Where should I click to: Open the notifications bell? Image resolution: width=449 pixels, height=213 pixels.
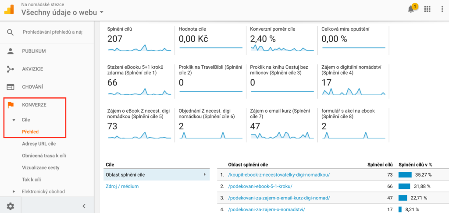(411, 9)
